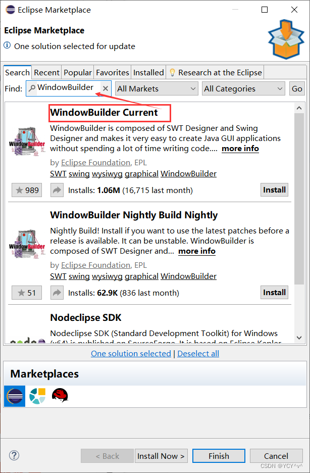Favorite WindowBuilder Nightly with 51 star button

(27, 293)
